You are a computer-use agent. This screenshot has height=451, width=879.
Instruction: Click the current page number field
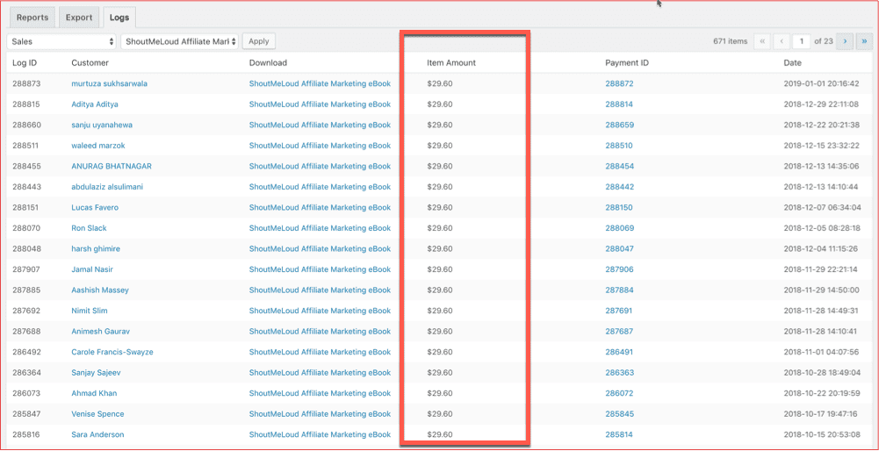pyautogui.click(x=801, y=41)
